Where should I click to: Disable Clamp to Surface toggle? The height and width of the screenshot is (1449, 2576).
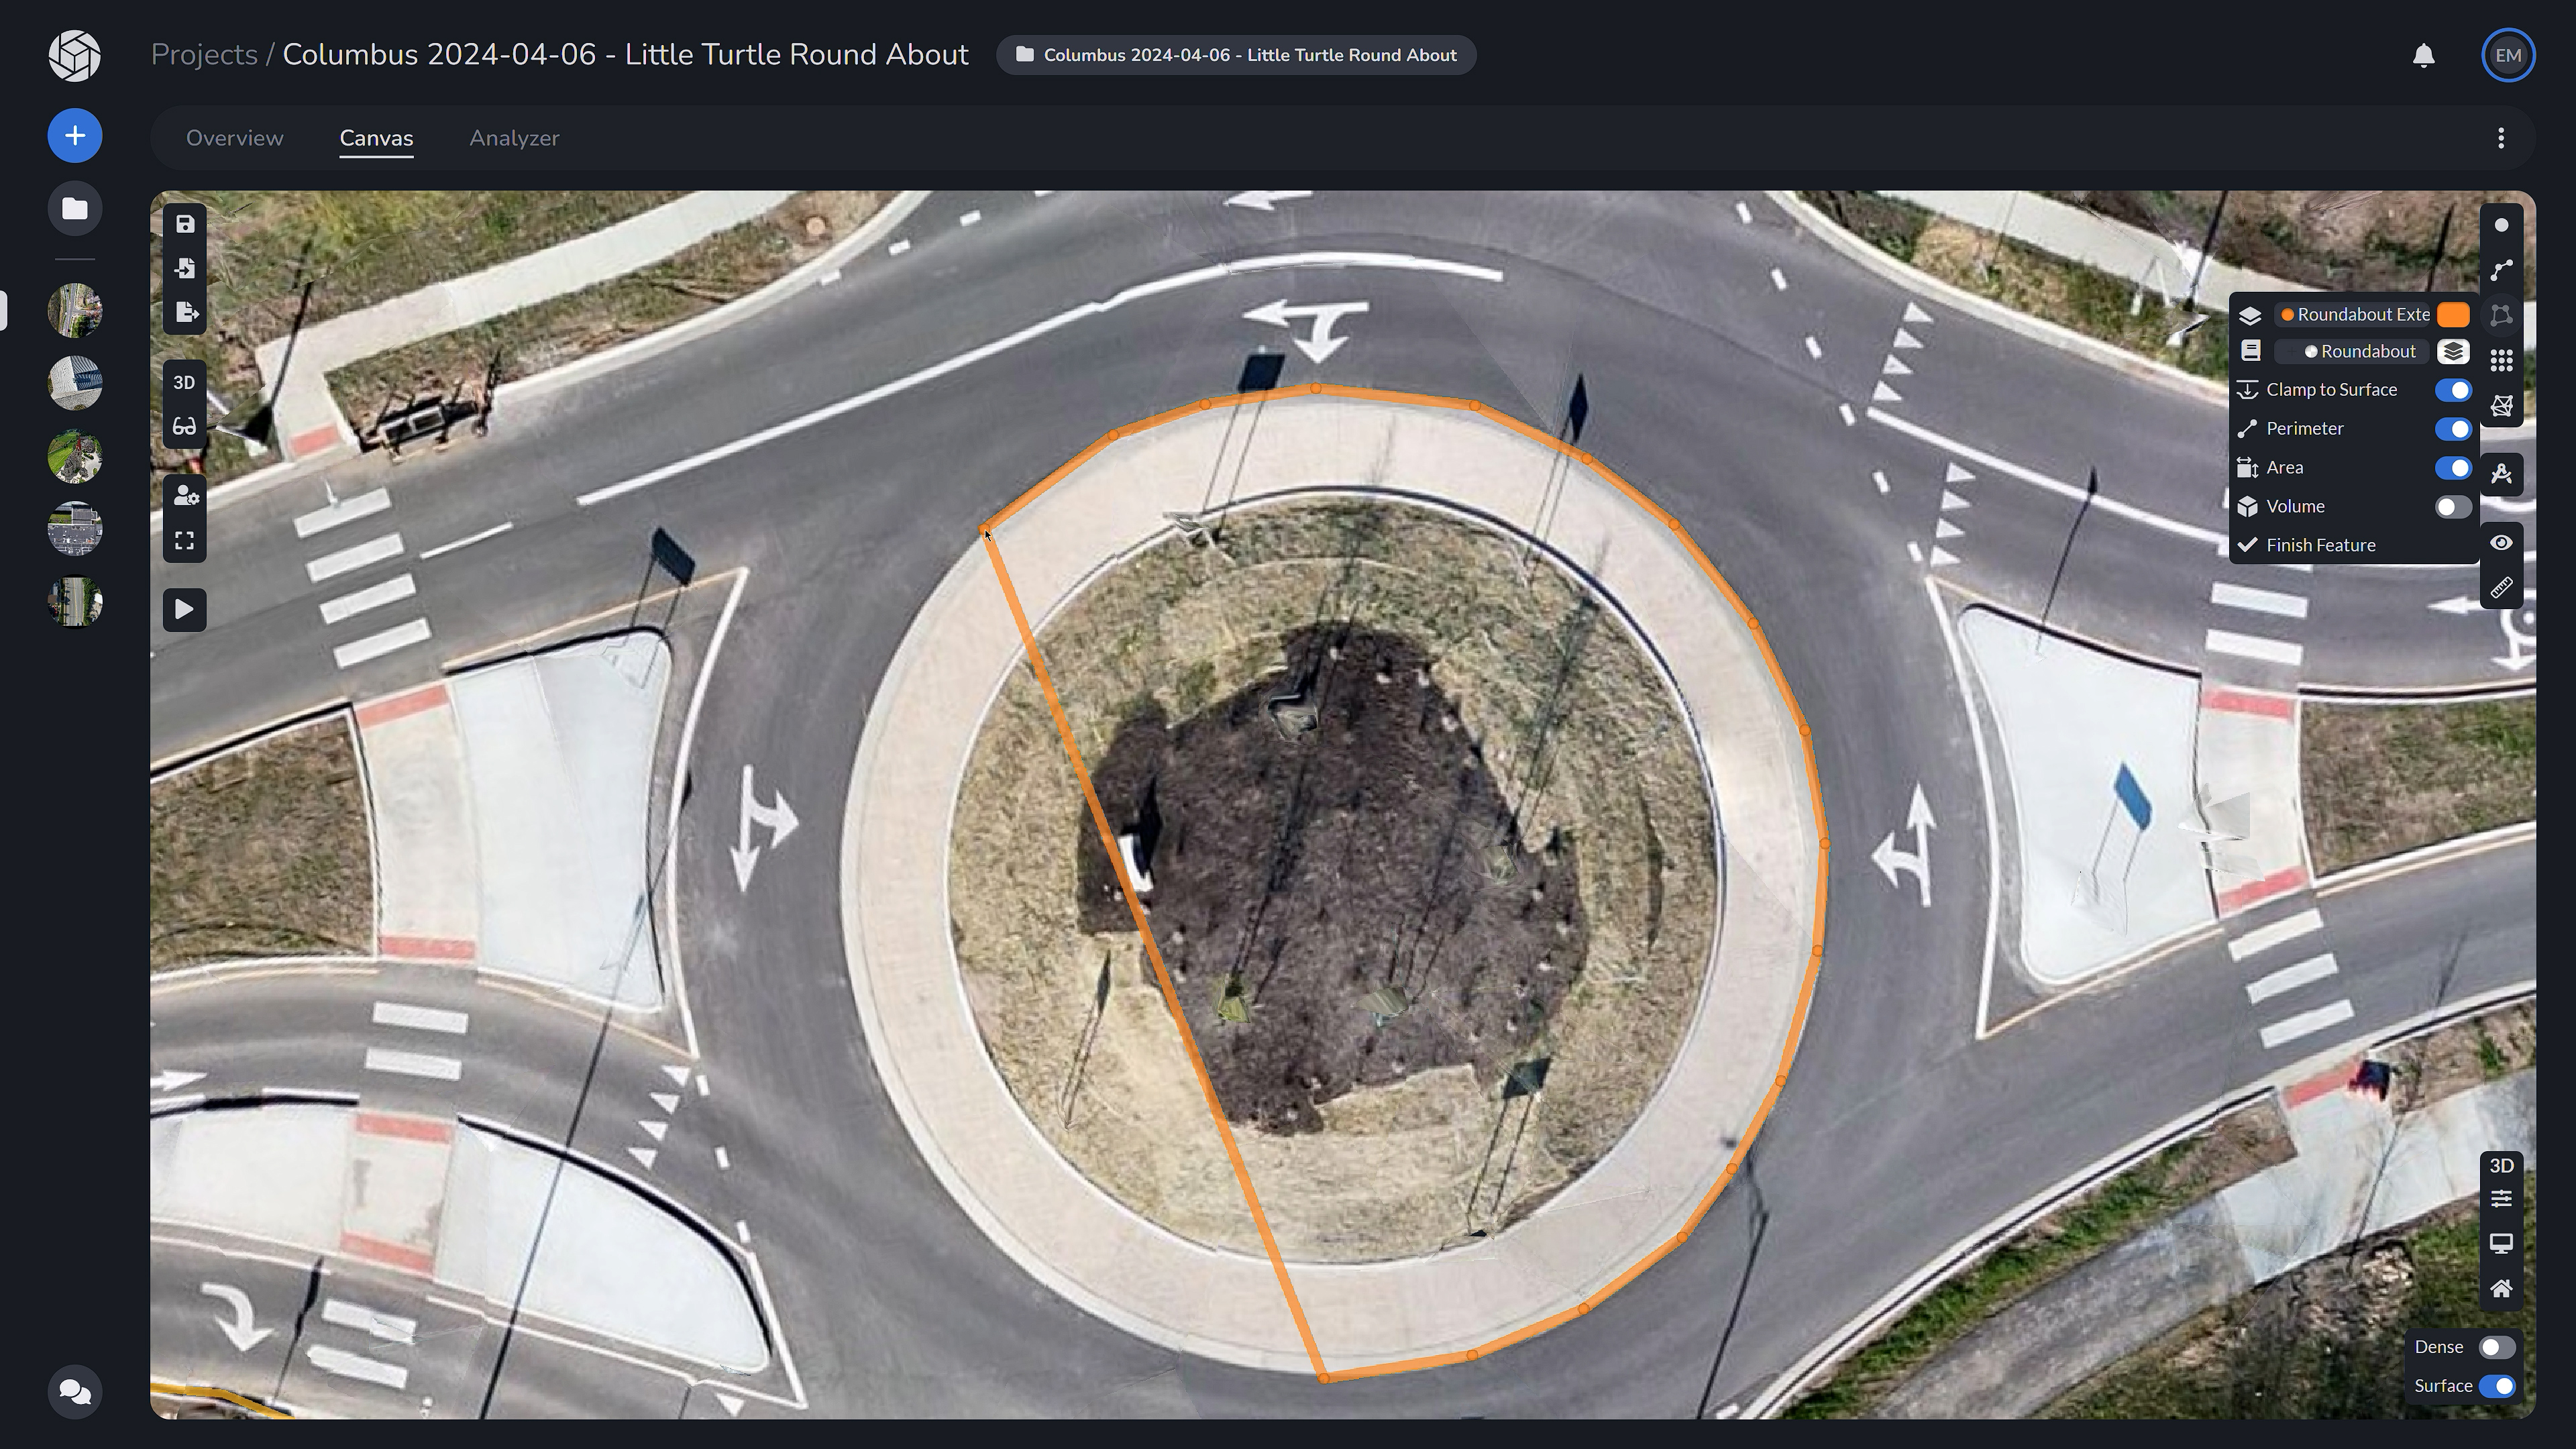(x=2452, y=390)
